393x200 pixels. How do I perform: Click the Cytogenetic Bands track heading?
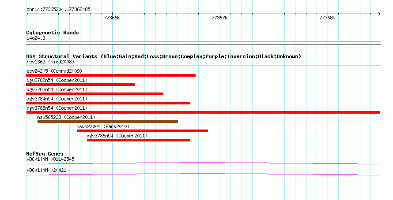53,33
